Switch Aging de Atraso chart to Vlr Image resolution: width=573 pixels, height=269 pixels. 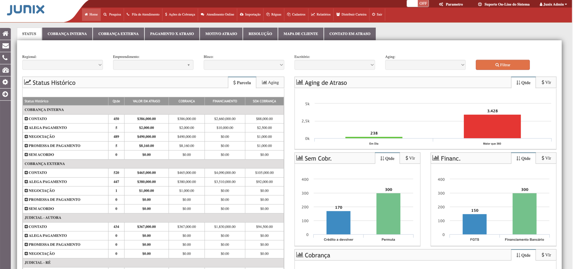click(x=546, y=83)
